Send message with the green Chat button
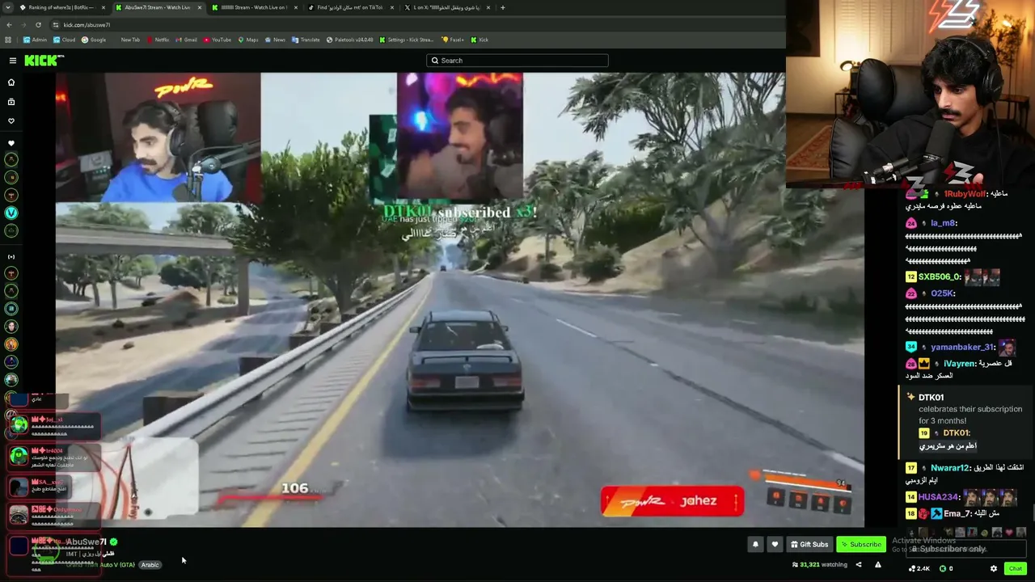1035x582 pixels. [1015, 568]
